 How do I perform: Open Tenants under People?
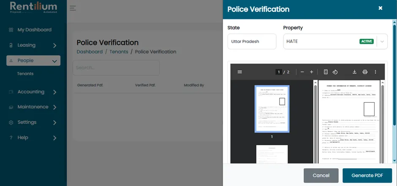pyautogui.click(x=25, y=74)
